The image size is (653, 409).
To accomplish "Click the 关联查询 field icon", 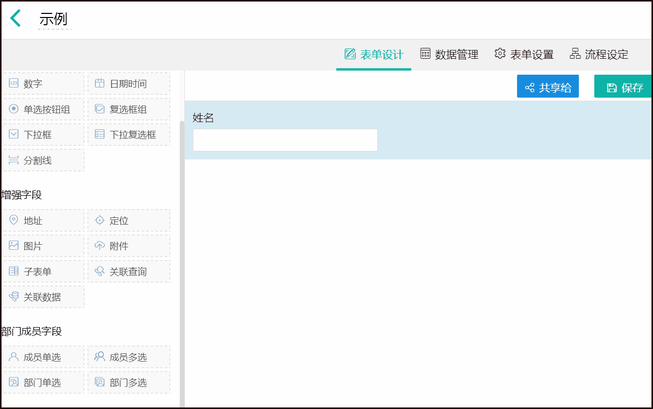I will point(100,271).
